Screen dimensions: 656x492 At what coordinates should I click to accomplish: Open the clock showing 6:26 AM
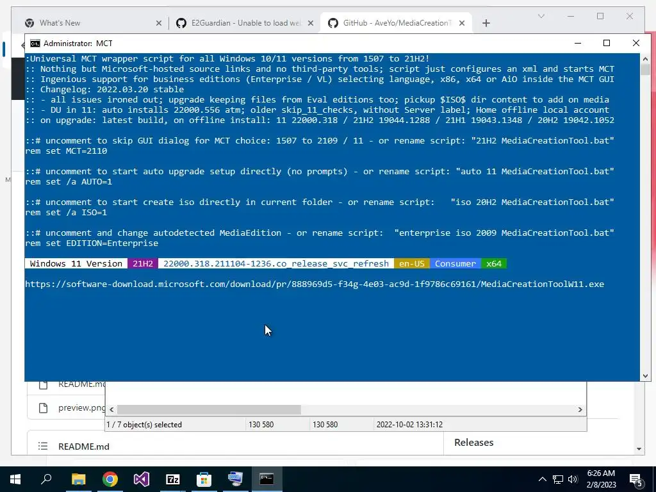601,479
